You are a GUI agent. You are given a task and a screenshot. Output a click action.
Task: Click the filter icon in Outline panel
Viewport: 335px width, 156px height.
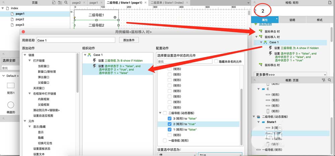pyautogui.click(x=323, y=80)
